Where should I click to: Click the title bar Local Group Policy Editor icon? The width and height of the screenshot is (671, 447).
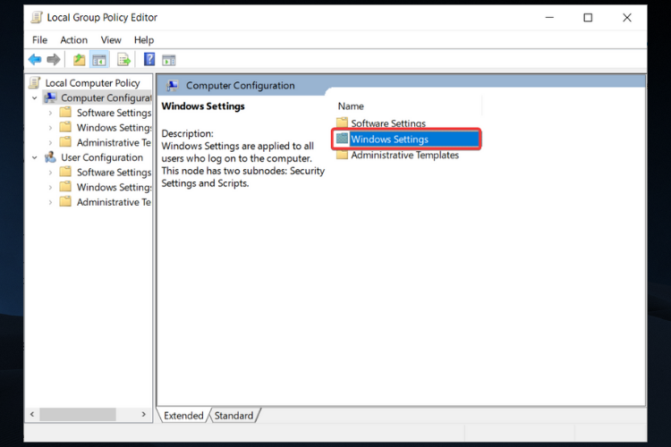pos(37,17)
